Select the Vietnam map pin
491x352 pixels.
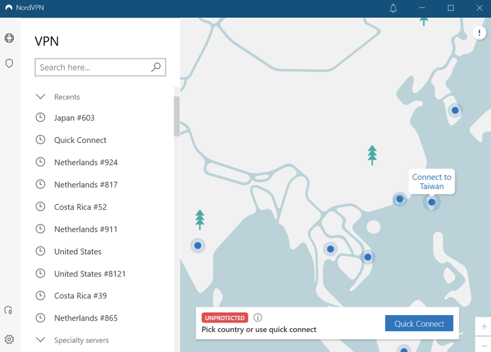click(x=368, y=257)
